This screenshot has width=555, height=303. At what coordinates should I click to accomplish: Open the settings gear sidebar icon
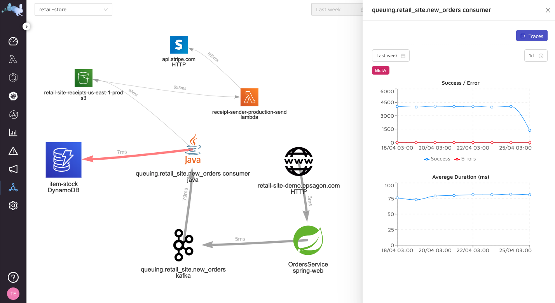coord(13,205)
